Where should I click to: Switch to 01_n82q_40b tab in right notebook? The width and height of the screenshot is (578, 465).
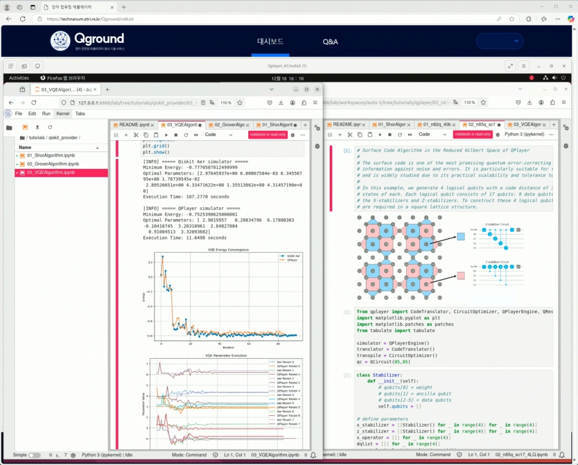[x=437, y=125]
